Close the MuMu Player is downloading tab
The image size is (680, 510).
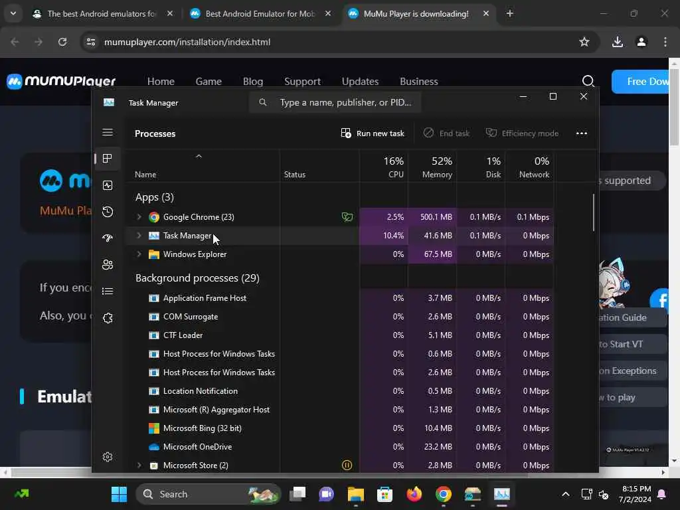(x=485, y=13)
